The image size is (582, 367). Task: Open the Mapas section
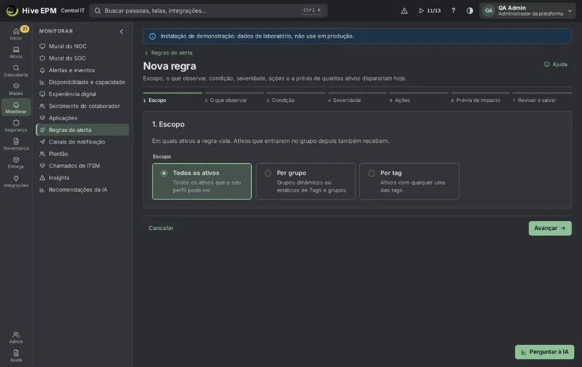click(x=16, y=89)
